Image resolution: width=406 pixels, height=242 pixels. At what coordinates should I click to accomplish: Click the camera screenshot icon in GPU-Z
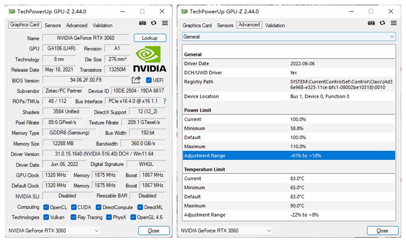pos(142,23)
